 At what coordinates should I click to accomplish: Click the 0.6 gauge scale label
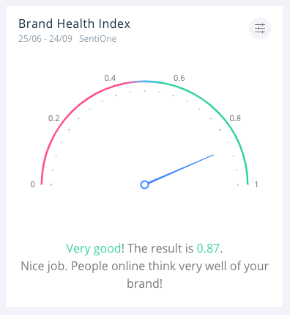179,78
